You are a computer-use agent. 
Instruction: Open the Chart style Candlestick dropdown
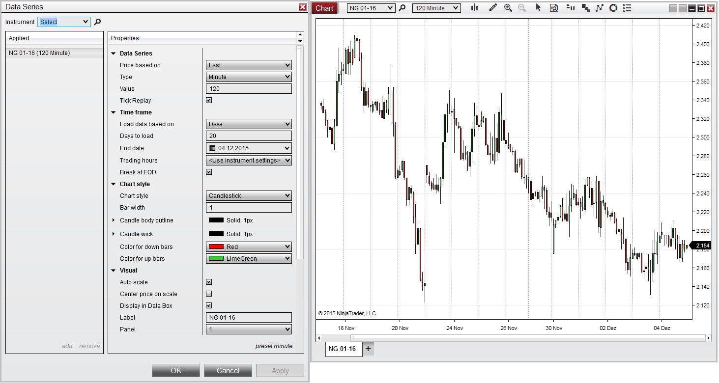coord(249,196)
